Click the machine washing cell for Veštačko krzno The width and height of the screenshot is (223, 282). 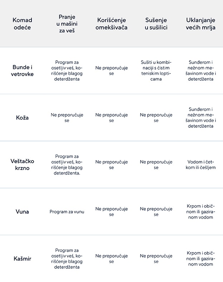(67, 165)
